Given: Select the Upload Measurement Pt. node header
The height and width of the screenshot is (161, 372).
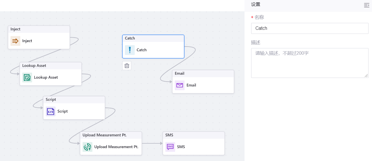Looking at the screenshot, I should [111, 135].
